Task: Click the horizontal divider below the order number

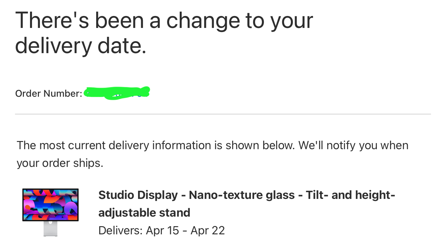Action: tap(223, 114)
